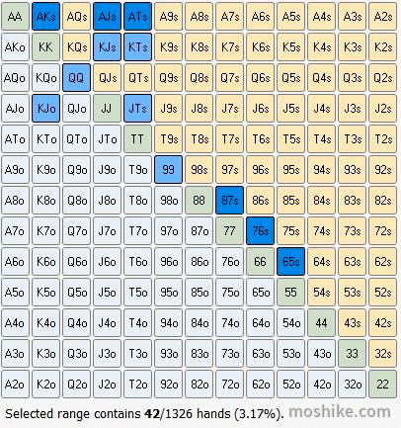Toggle the AA pocket pair cell
The width and height of the screenshot is (401, 428).
tap(15, 17)
